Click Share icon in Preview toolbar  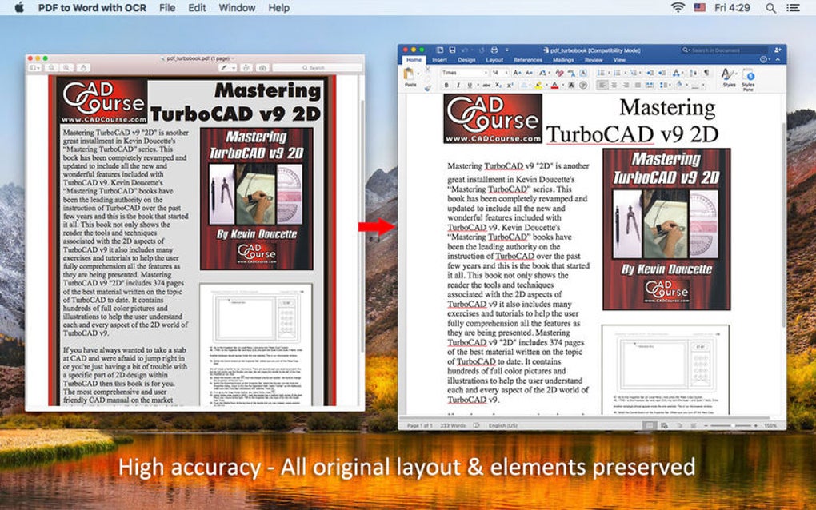tap(83, 68)
